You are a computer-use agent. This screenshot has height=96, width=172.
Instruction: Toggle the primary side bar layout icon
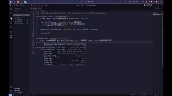(145, 5)
